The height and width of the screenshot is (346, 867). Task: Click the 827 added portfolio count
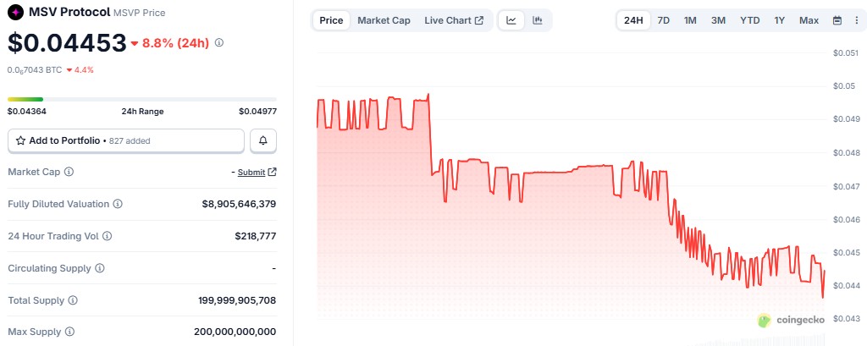click(x=130, y=141)
